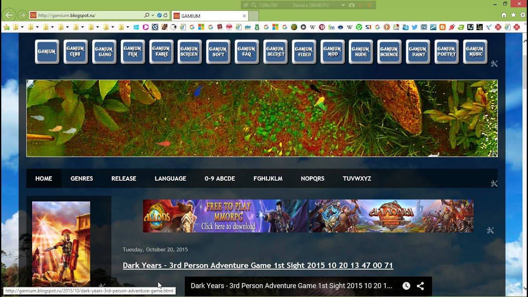Open the NOPQRS menu item
This screenshot has width=528, height=297.
click(x=313, y=179)
